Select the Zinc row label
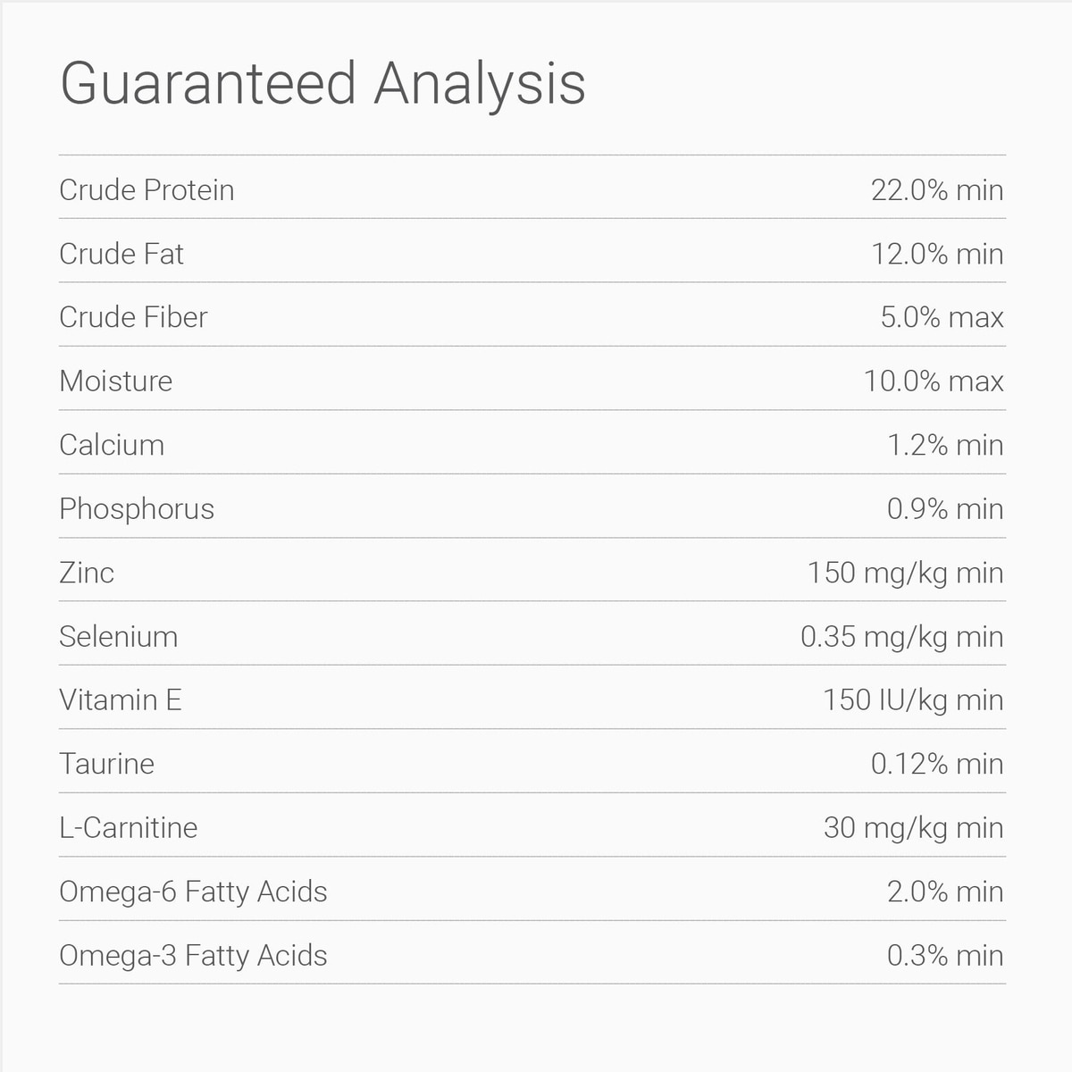Image resolution: width=1072 pixels, height=1072 pixels. [87, 573]
